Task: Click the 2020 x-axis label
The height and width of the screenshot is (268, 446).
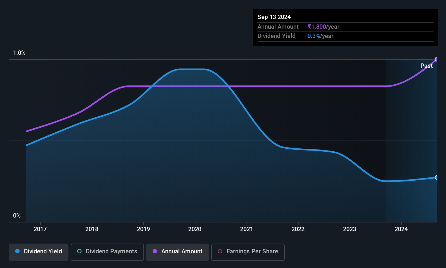Action: pyautogui.click(x=195, y=229)
